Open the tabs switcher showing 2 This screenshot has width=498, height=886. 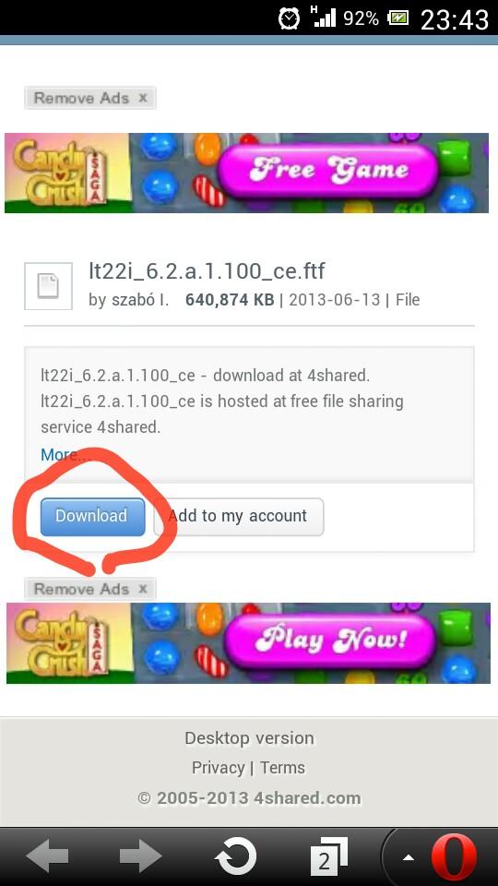(329, 857)
